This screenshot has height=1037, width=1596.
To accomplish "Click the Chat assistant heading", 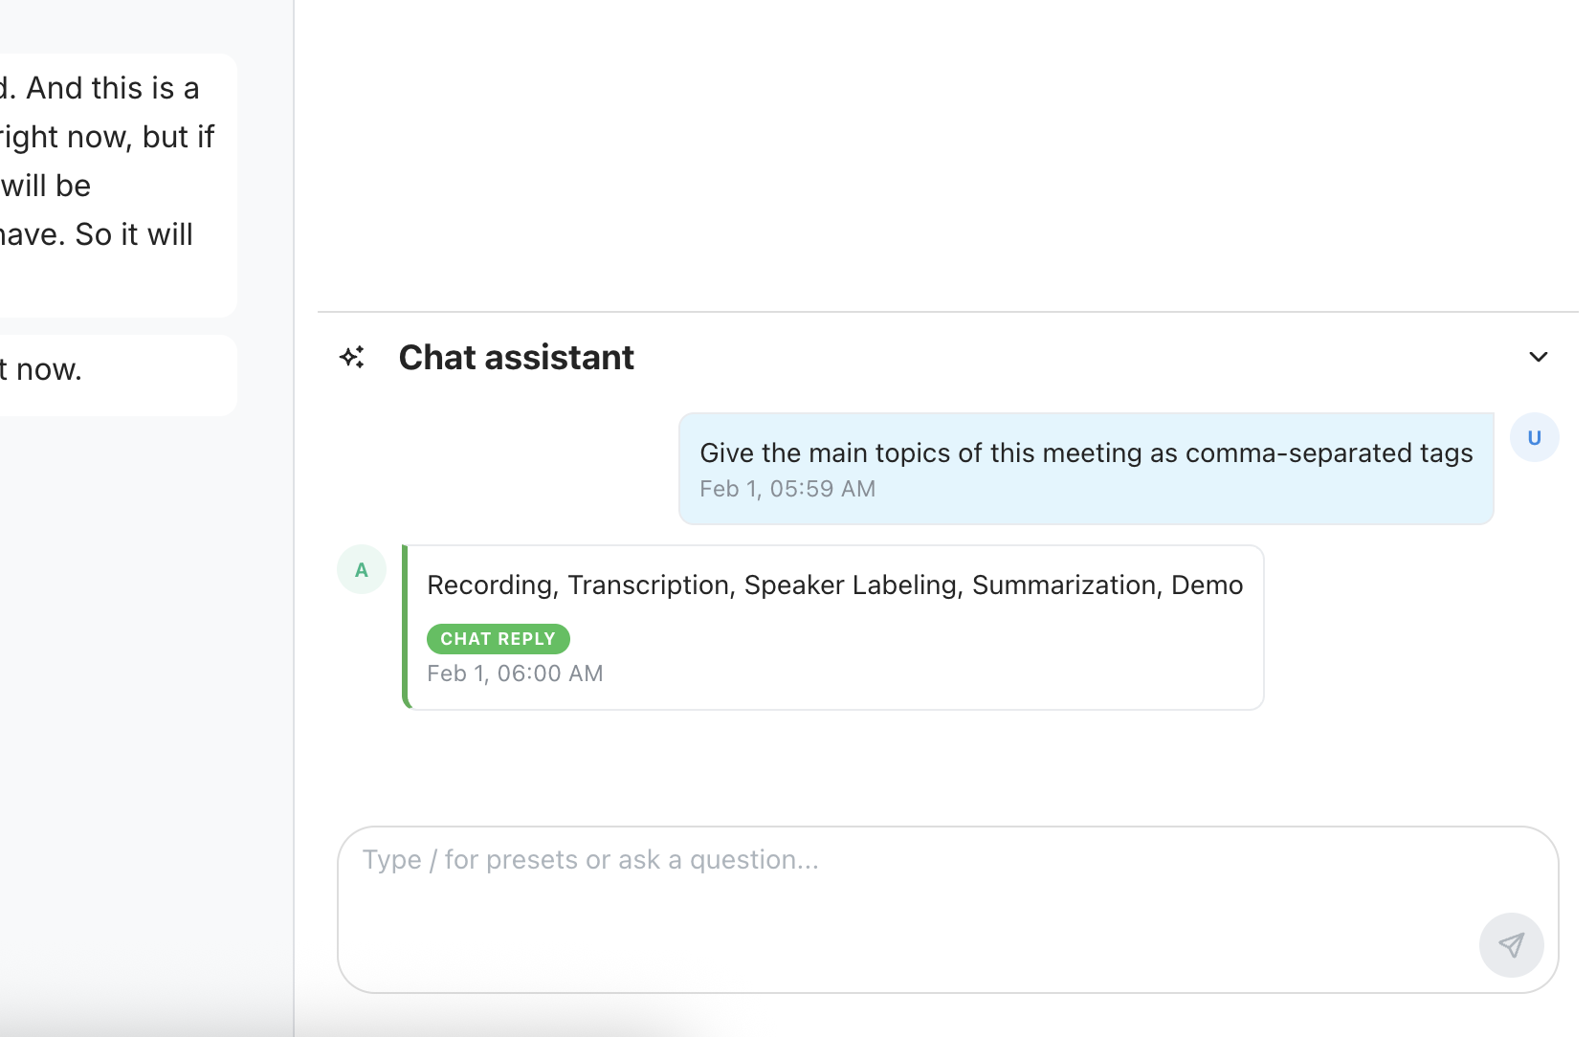I will [x=516, y=357].
